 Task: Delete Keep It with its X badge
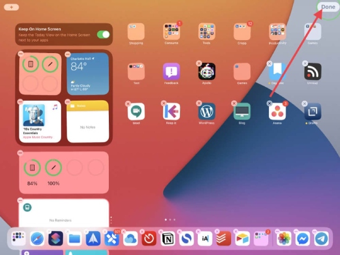coord(164,103)
